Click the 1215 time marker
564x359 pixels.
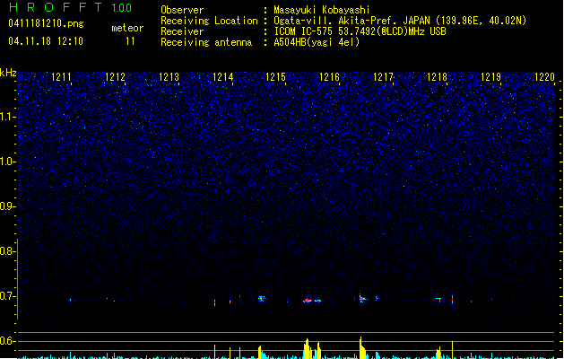[x=275, y=77]
